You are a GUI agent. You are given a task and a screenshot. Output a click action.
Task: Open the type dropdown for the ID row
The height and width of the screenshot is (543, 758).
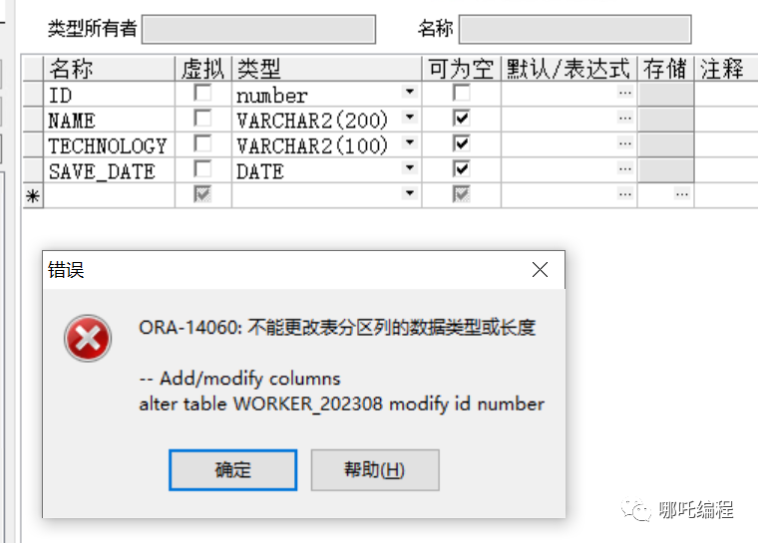pyautogui.click(x=410, y=92)
